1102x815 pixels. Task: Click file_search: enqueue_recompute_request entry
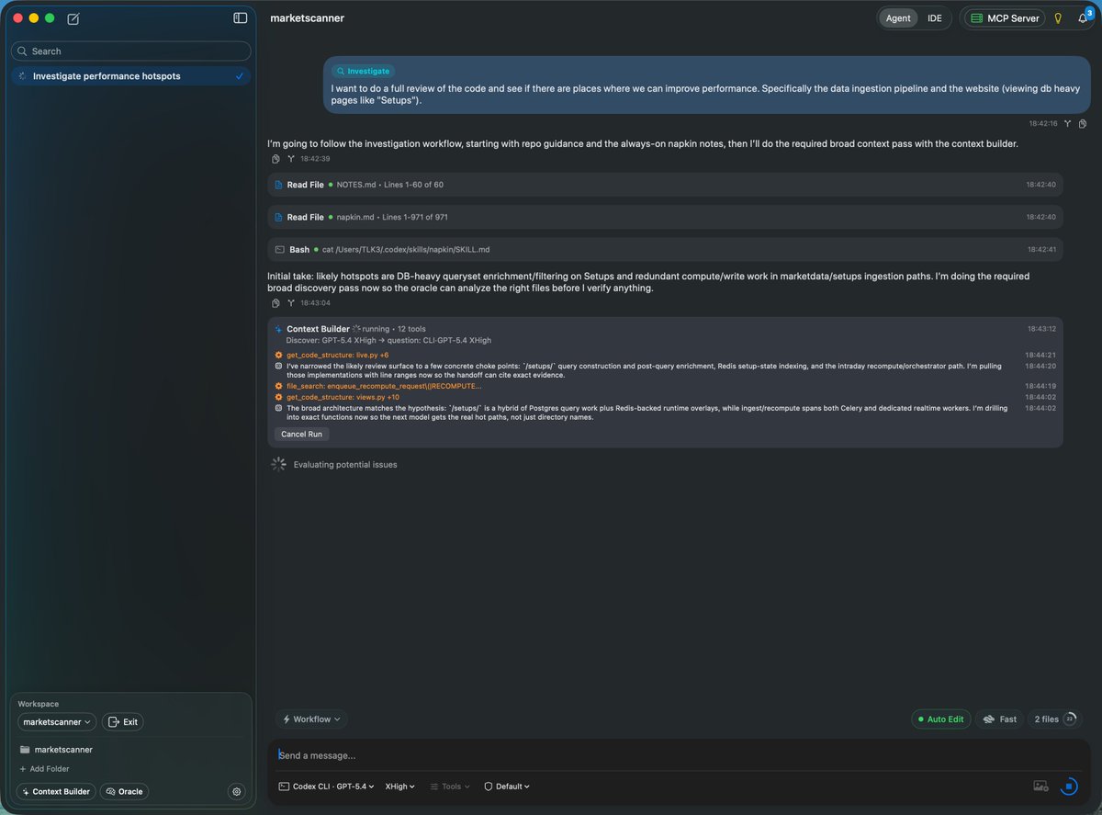pos(384,386)
